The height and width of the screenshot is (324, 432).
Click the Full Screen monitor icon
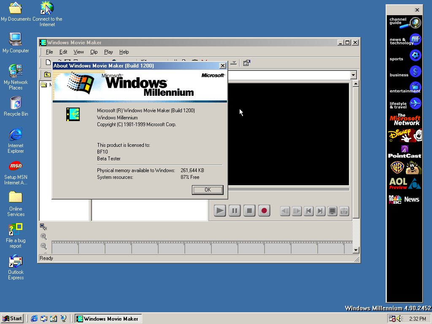point(332,211)
